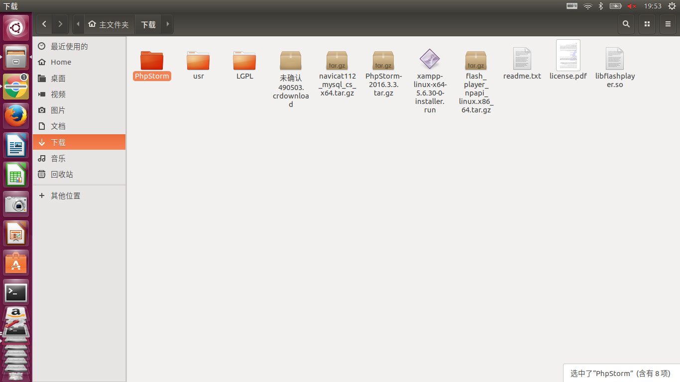Go forward using the forward arrow
The image size is (680, 382).
[60, 24]
